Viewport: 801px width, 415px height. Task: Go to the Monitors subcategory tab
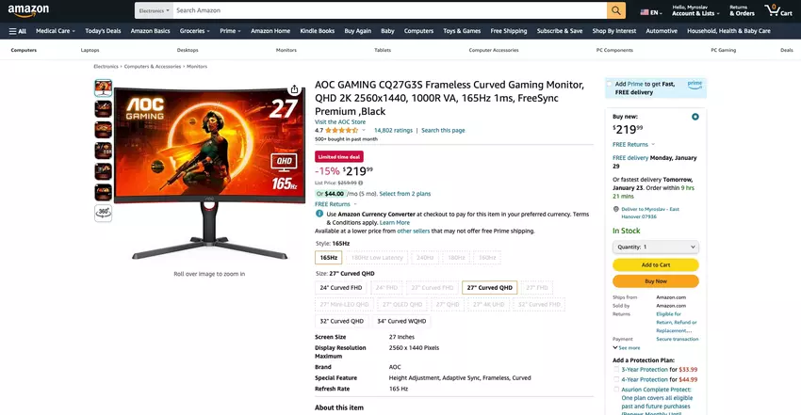click(x=286, y=50)
